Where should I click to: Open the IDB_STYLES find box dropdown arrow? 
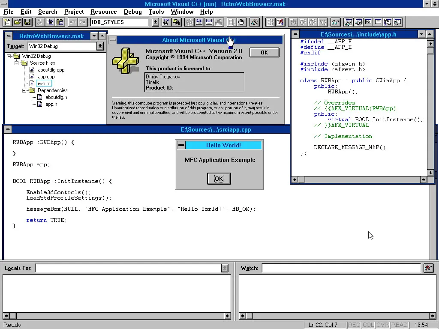(155, 22)
